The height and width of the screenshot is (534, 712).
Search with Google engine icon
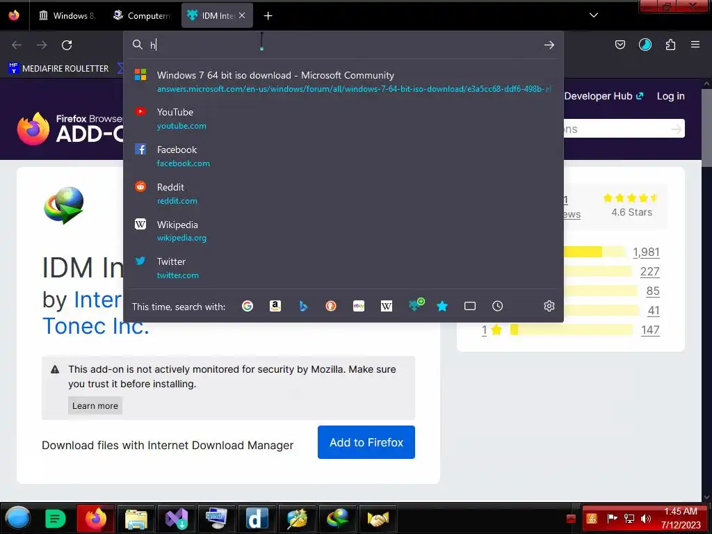(x=248, y=306)
